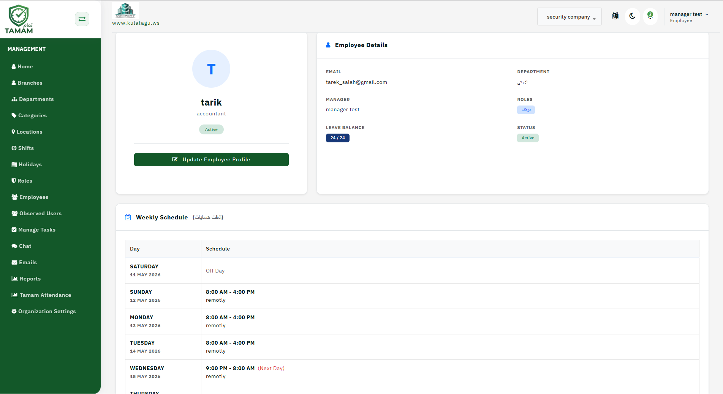
Task: Click the Manage Tasks check icon
Action: pyautogui.click(x=14, y=230)
